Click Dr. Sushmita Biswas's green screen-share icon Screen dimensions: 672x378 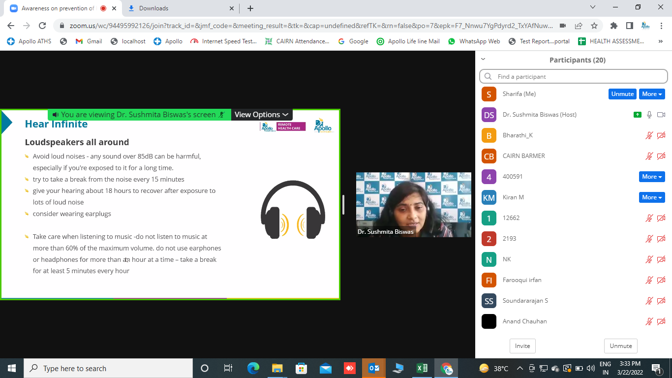(x=637, y=115)
